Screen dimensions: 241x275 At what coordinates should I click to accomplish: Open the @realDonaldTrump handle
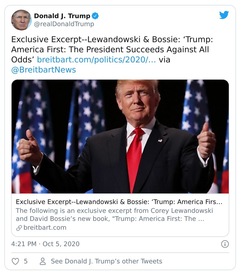click(64, 24)
